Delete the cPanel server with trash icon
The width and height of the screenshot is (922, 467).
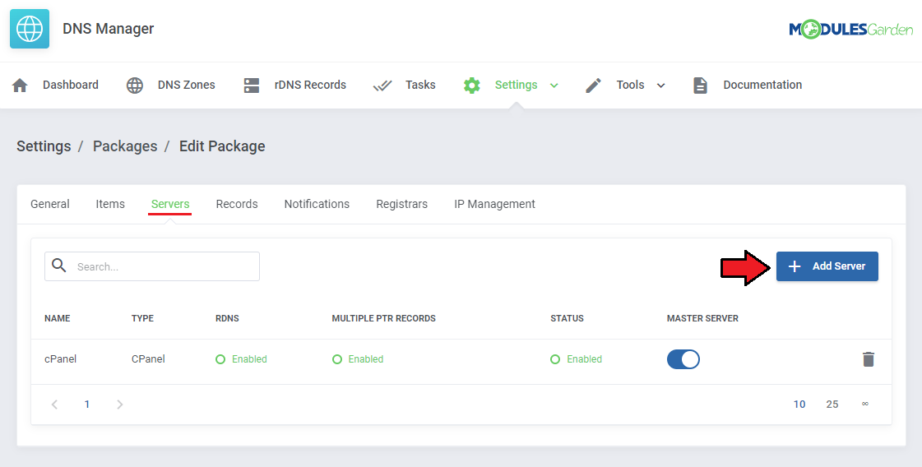point(869,358)
